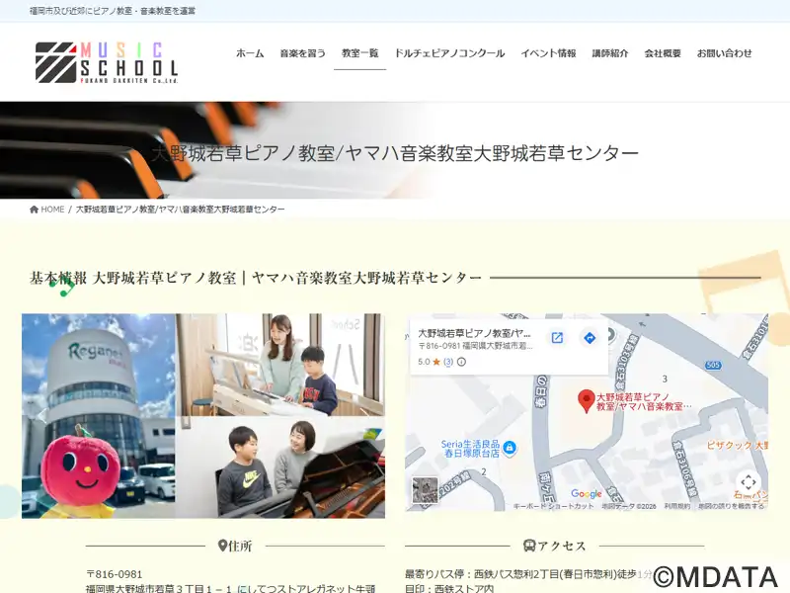Image resolution: width=790 pixels, height=593 pixels.
Task: Select the 教室一覧 menu item
Action: (x=359, y=53)
